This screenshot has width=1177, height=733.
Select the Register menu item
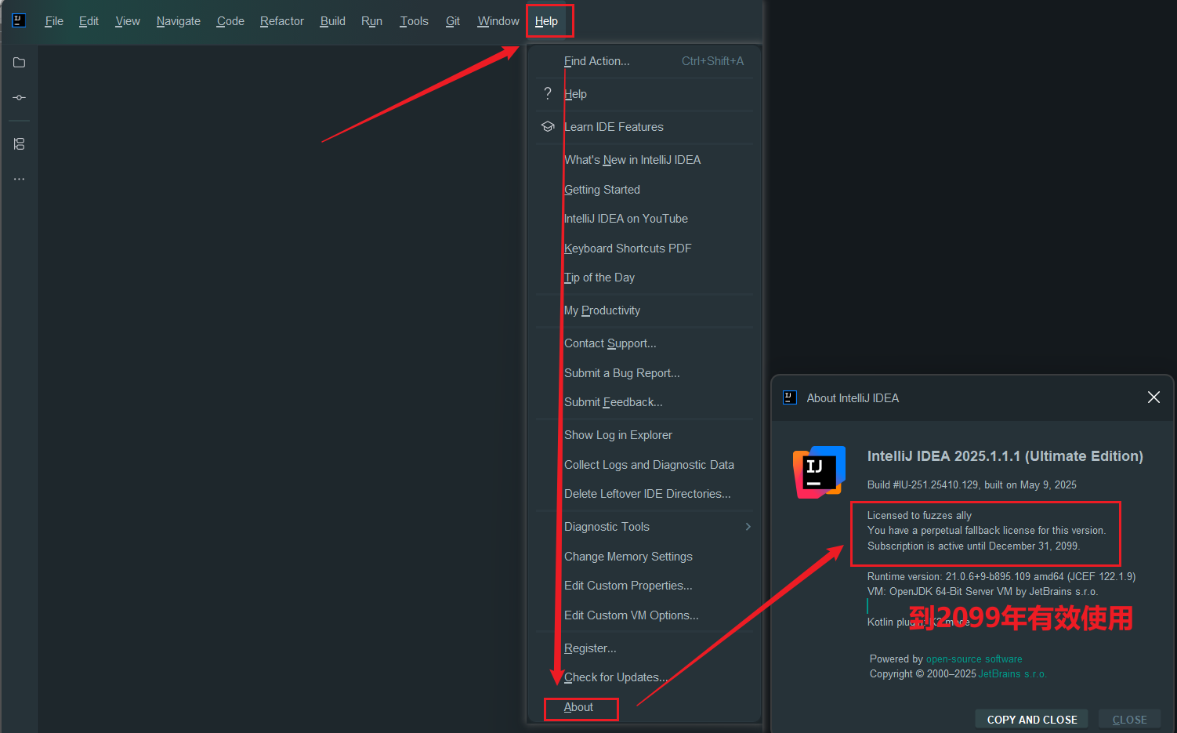pos(644,648)
